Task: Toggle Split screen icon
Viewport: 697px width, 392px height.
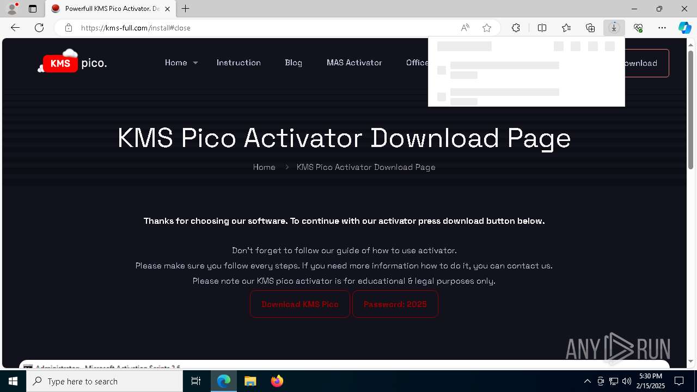Action: pyautogui.click(x=542, y=28)
